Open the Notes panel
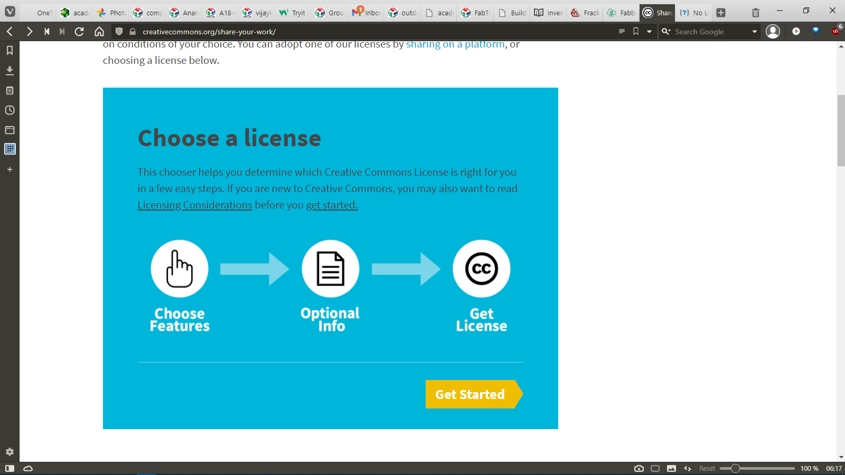 10,91
